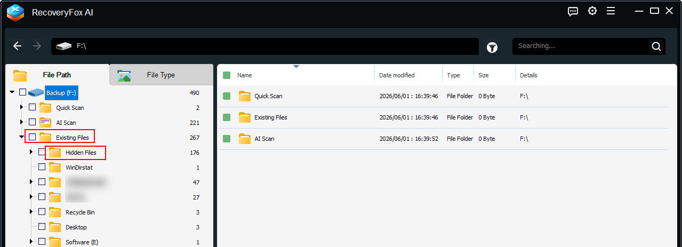The image size is (682, 247).
Task: Click the F:\ path address field
Action: click(x=265, y=46)
